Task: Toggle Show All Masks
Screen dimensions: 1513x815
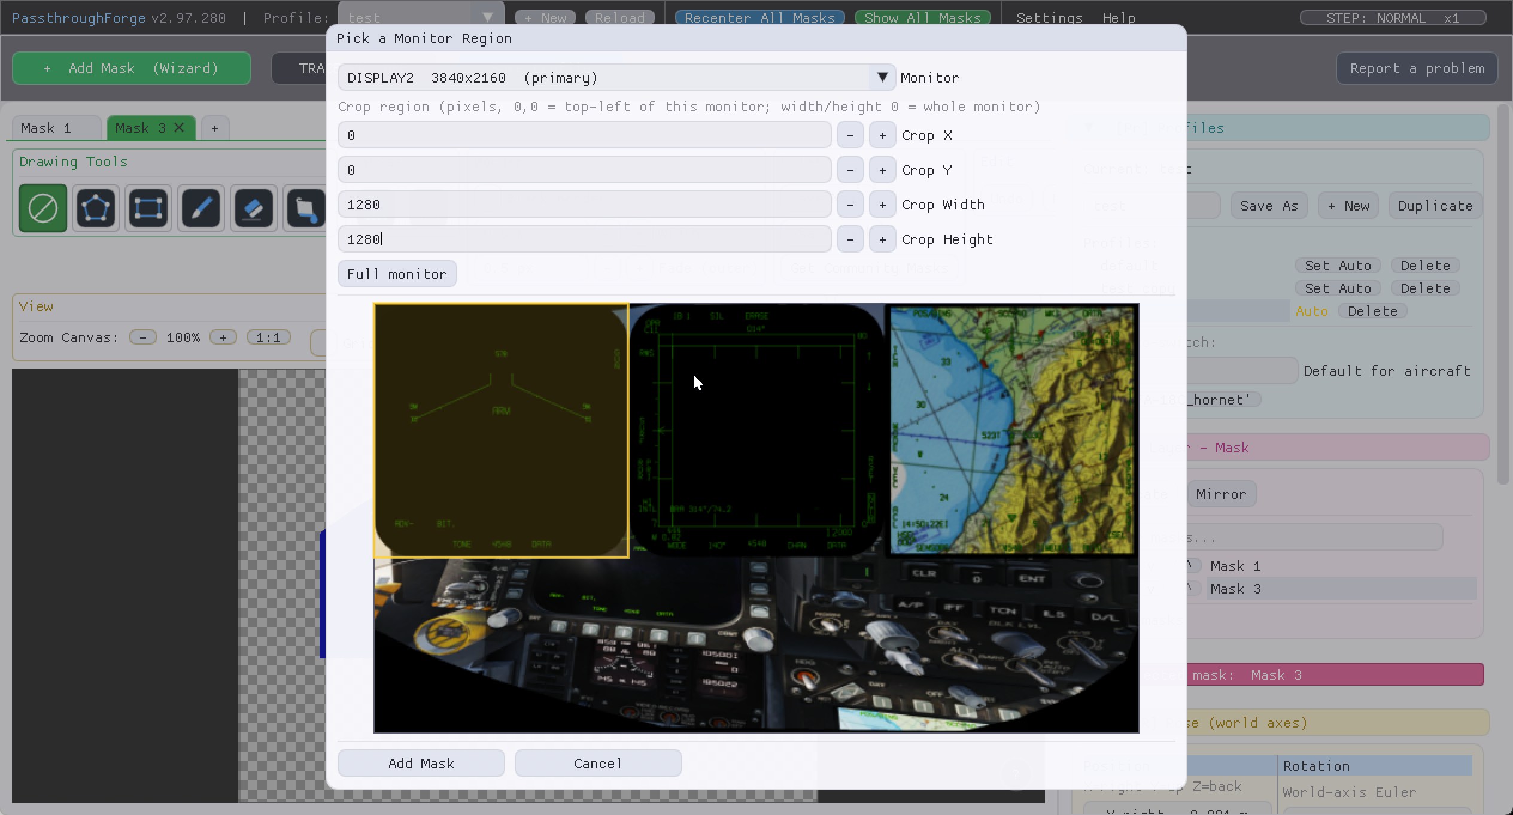Action: 923,18
